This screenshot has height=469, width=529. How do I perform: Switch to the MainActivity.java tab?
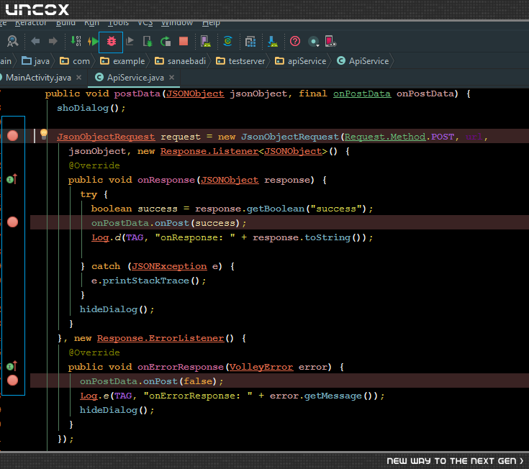coord(38,78)
